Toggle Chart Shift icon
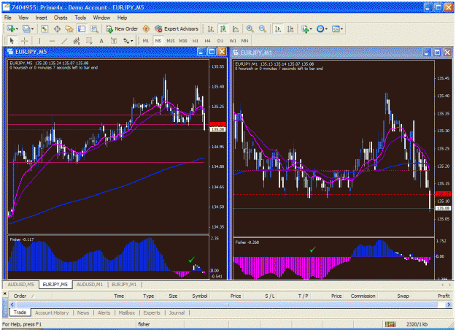Screen dimensions: 456x330 (x=290, y=28)
